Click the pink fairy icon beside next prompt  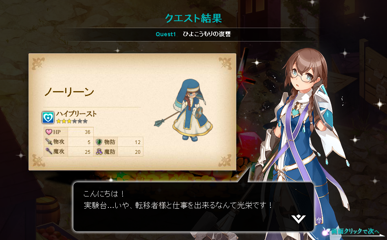pos(326,231)
